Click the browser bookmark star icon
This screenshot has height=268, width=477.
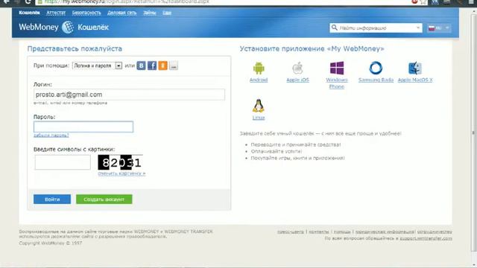click(x=423, y=2)
